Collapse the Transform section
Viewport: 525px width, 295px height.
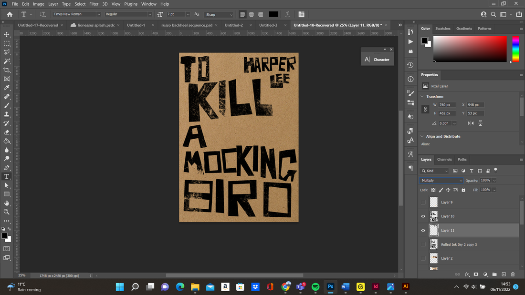click(x=422, y=96)
